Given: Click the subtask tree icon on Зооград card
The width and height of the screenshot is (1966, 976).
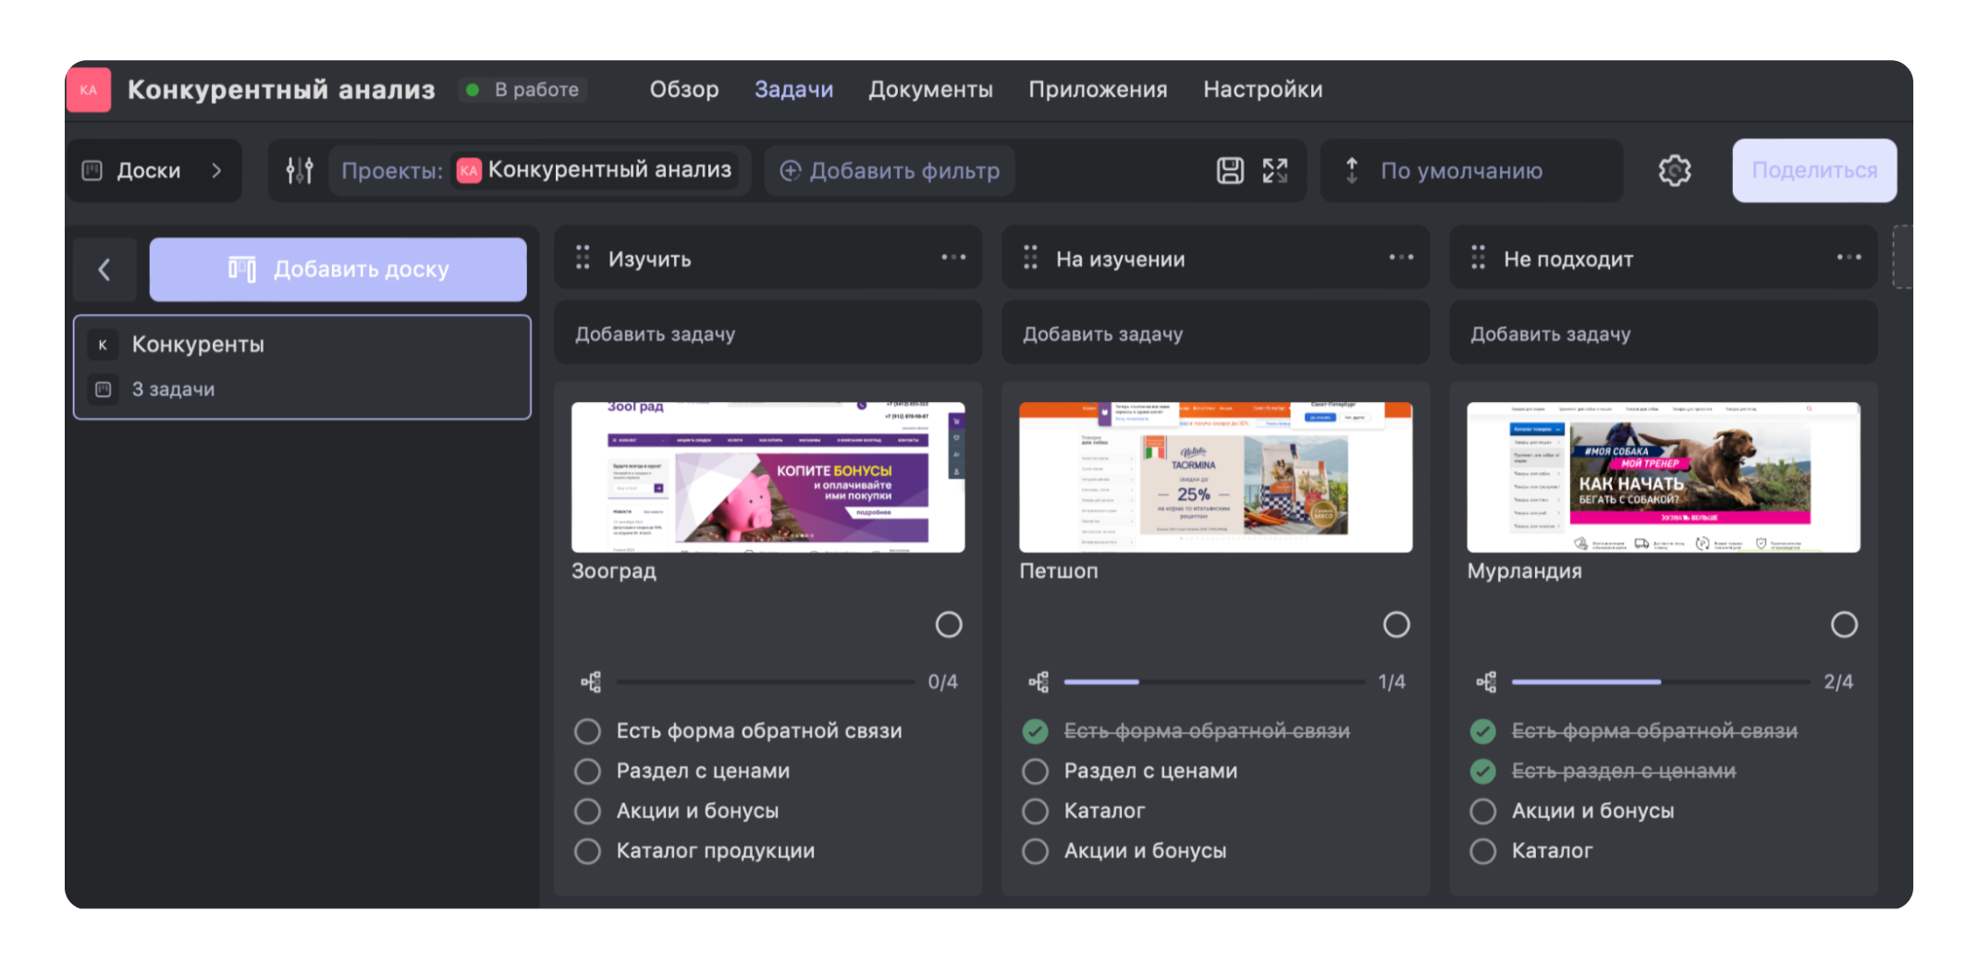Looking at the screenshot, I should point(591,682).
